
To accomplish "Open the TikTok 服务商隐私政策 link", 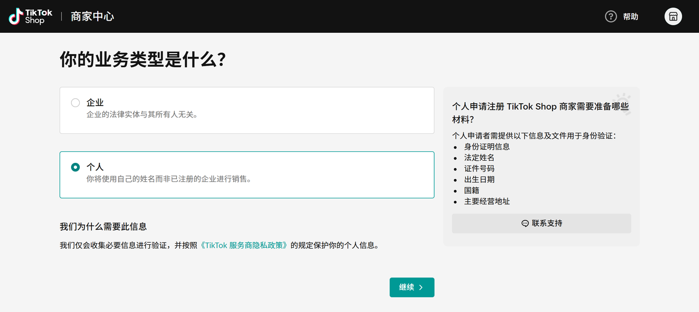I will coord(244,245).
